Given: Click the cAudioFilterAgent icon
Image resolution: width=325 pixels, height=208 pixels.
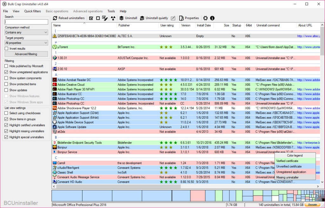Looking at the screenshot, I should pos(55,168).
